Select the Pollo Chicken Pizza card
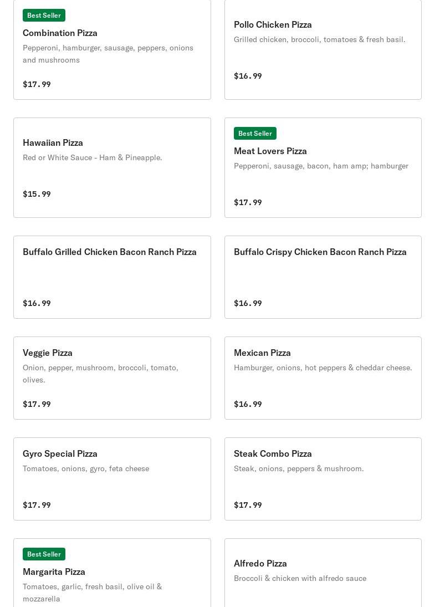Viewport: 435px width, 607px height. tap(323, 49)
